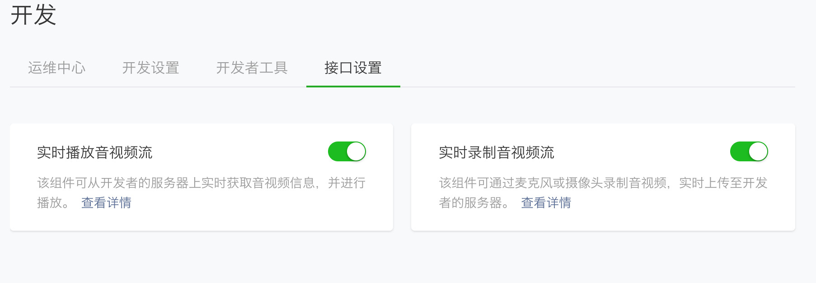Click the description text starting 该组件可通过麦克风

point(603,192)
